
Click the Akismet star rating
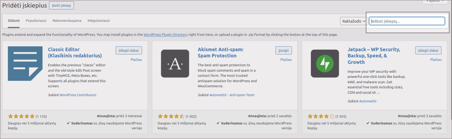click(x=171, y=116)
